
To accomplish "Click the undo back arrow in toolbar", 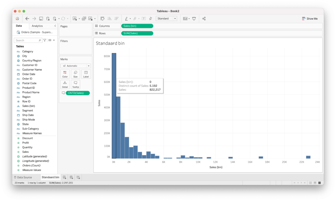I will tap(27, 19).
